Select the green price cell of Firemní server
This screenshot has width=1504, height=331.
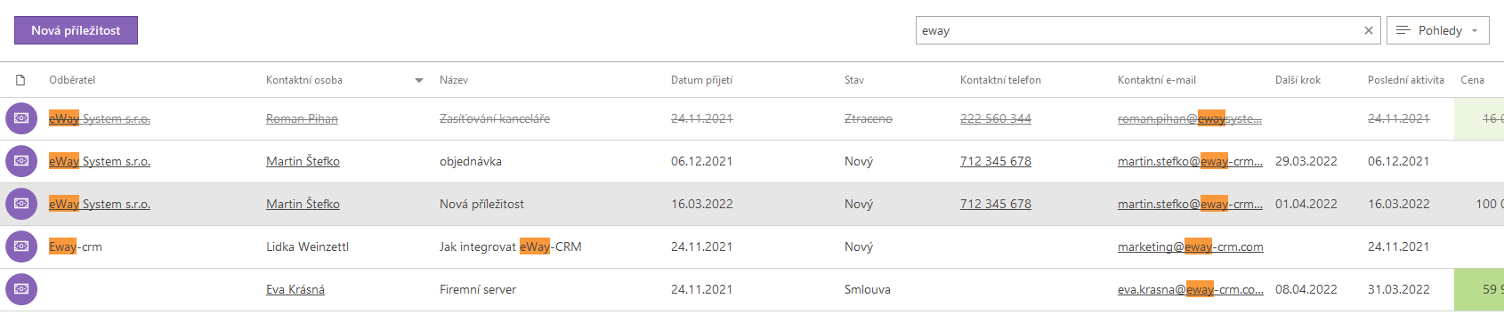[x=1479, y=289]
